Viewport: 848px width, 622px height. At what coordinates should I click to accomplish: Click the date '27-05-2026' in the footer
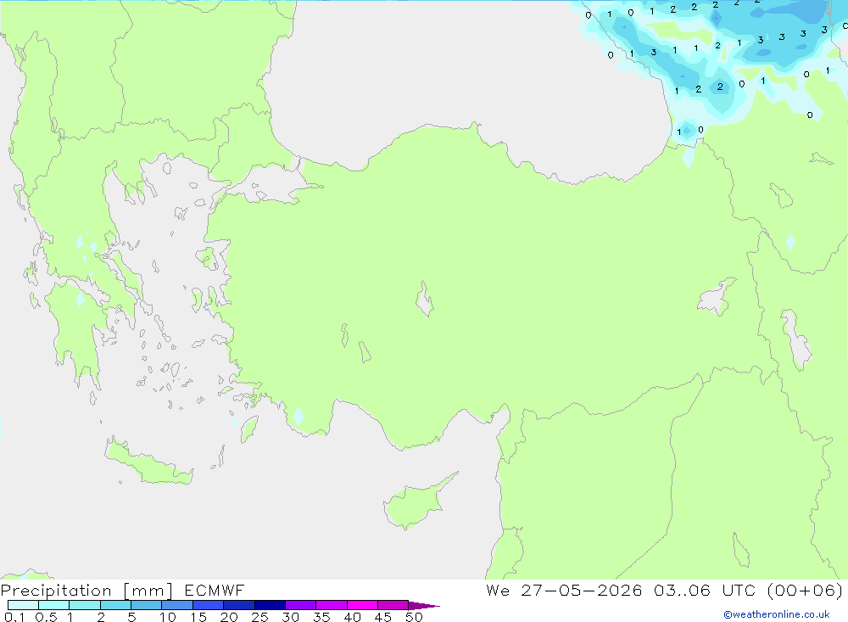tap(582, 590)
